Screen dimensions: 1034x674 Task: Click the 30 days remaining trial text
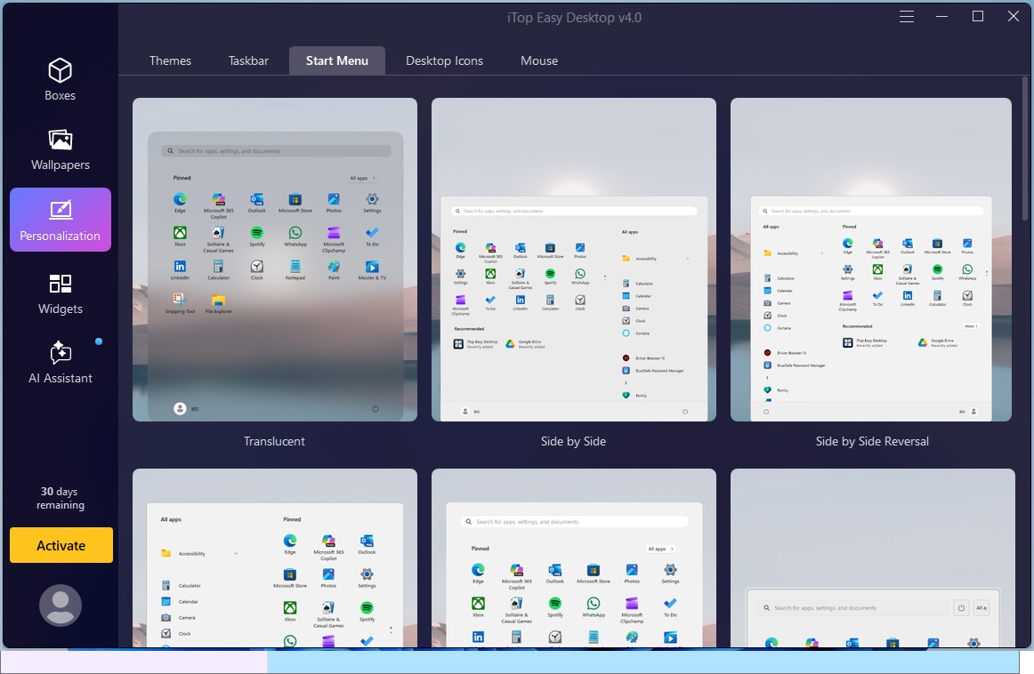click(61, 498)
